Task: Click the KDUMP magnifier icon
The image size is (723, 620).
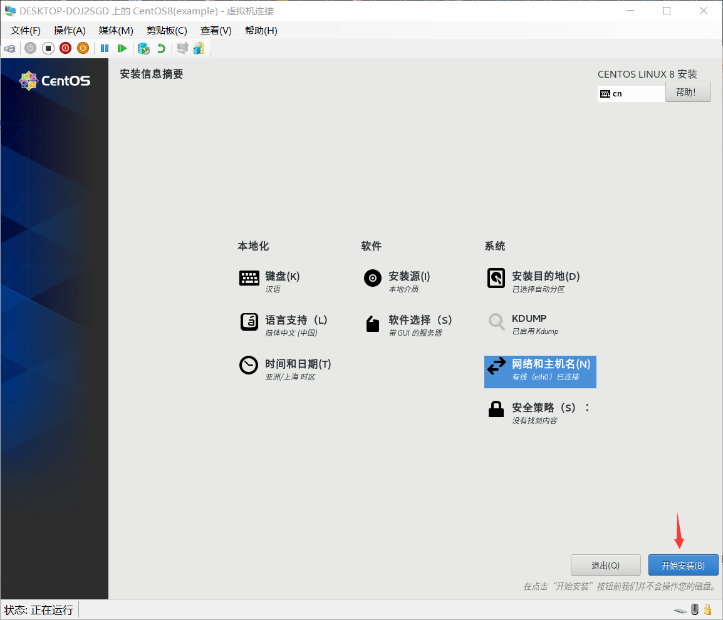Action: [x=497, y=321]
